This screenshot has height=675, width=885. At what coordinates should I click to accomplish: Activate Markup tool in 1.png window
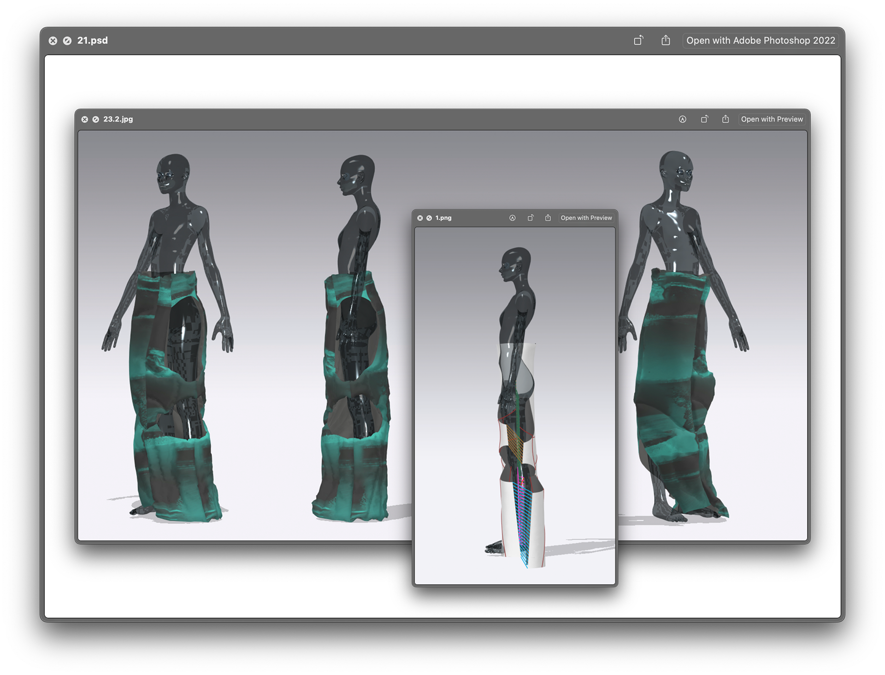click(513, 218)
